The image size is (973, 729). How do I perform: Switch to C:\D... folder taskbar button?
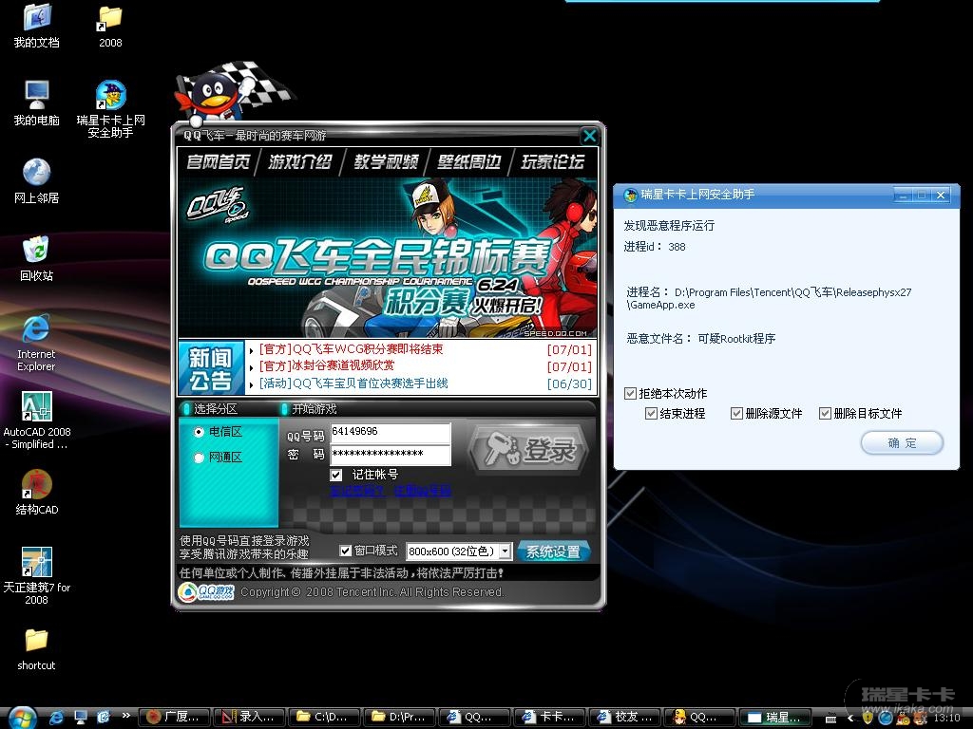point(325,718)
